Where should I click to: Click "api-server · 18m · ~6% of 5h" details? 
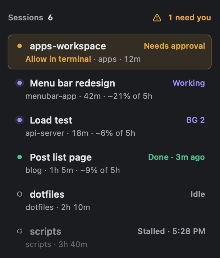coord(80,133)
